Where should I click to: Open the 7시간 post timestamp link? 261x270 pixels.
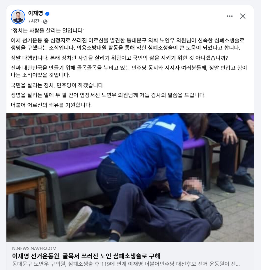[33, 21]
